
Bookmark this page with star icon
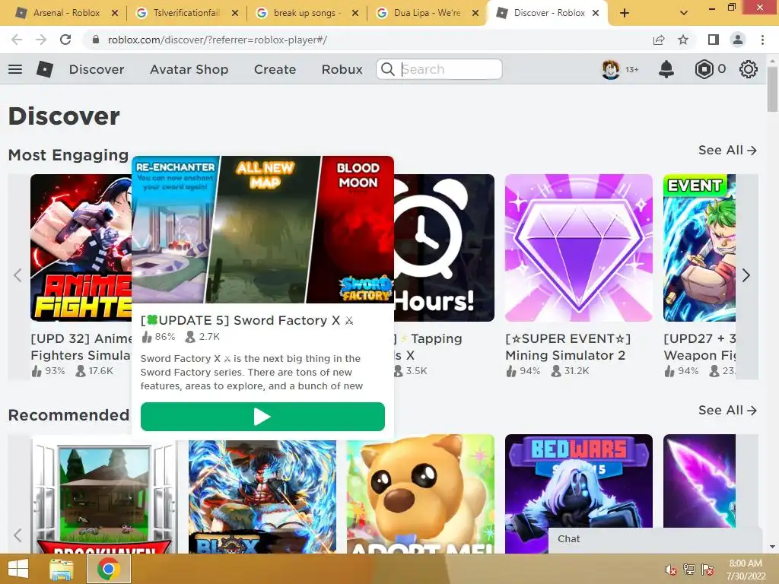(683, 40)
